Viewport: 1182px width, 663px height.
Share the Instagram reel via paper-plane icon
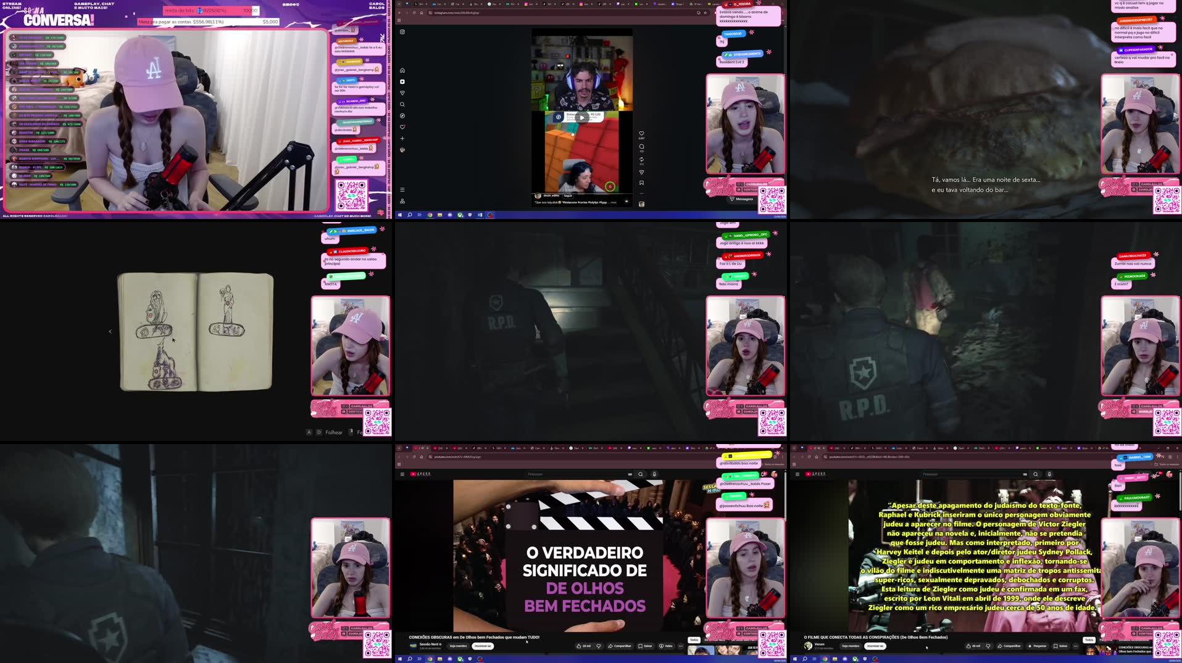click(641, 172)
